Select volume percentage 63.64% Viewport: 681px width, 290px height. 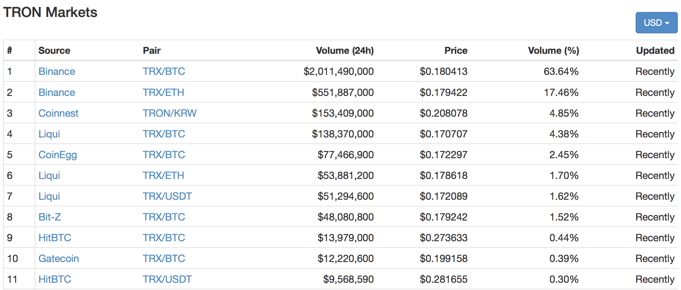[561, 71]
